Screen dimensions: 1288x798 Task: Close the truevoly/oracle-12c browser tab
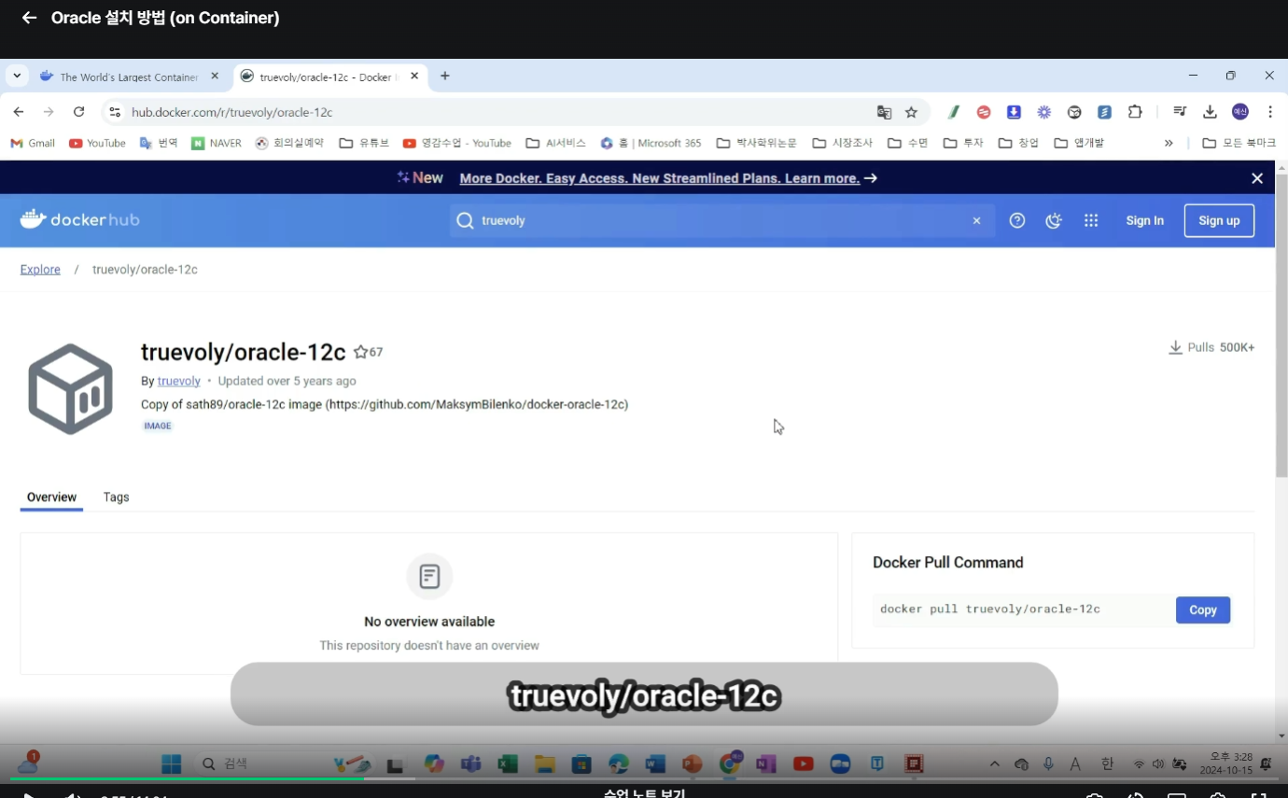[414, 76]
